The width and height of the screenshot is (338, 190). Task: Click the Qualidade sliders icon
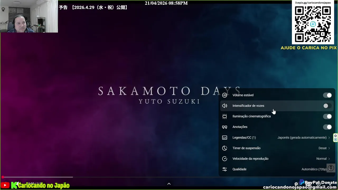[224, 169]
